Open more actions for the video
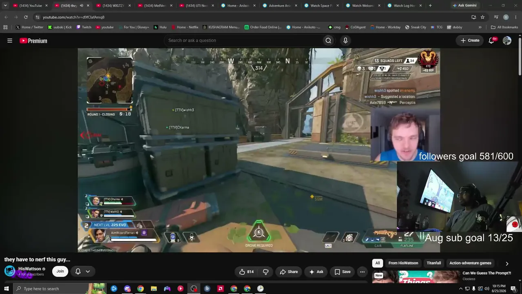This screenshot has height=294, width=522. pos(362,272)
